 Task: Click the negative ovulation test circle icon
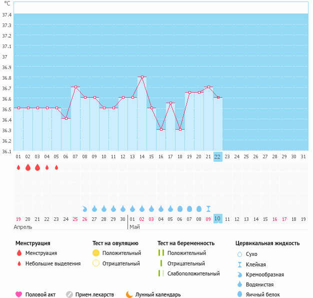(96, 263)
